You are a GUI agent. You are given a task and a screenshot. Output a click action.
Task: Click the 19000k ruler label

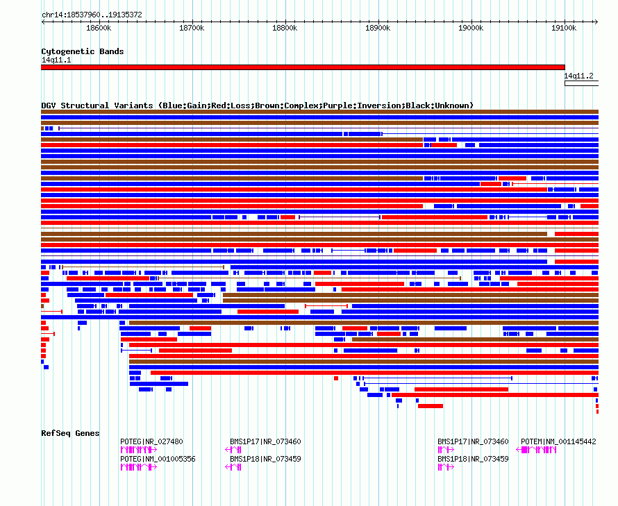[471, 28]
